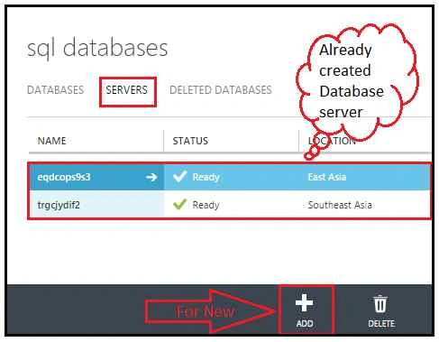Open the DELETED DATABASES tab
Screen dimensions: 439x342
pyautogui.click(x=221, y=89)
